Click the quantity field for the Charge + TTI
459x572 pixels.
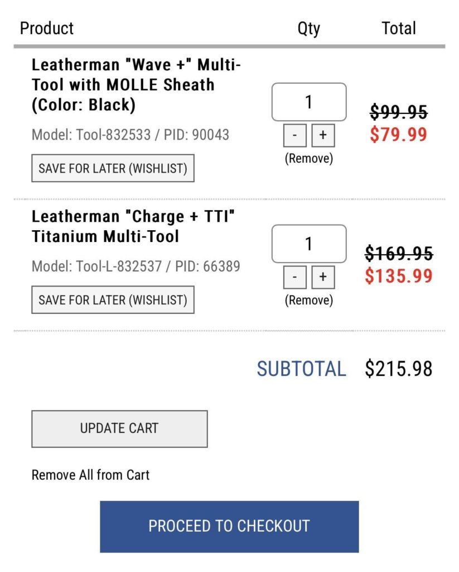pos(308,245)
